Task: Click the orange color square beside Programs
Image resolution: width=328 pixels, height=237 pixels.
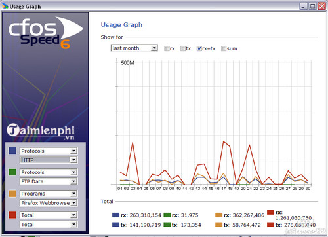Action: pyautogui.click(x=12, y=194)
